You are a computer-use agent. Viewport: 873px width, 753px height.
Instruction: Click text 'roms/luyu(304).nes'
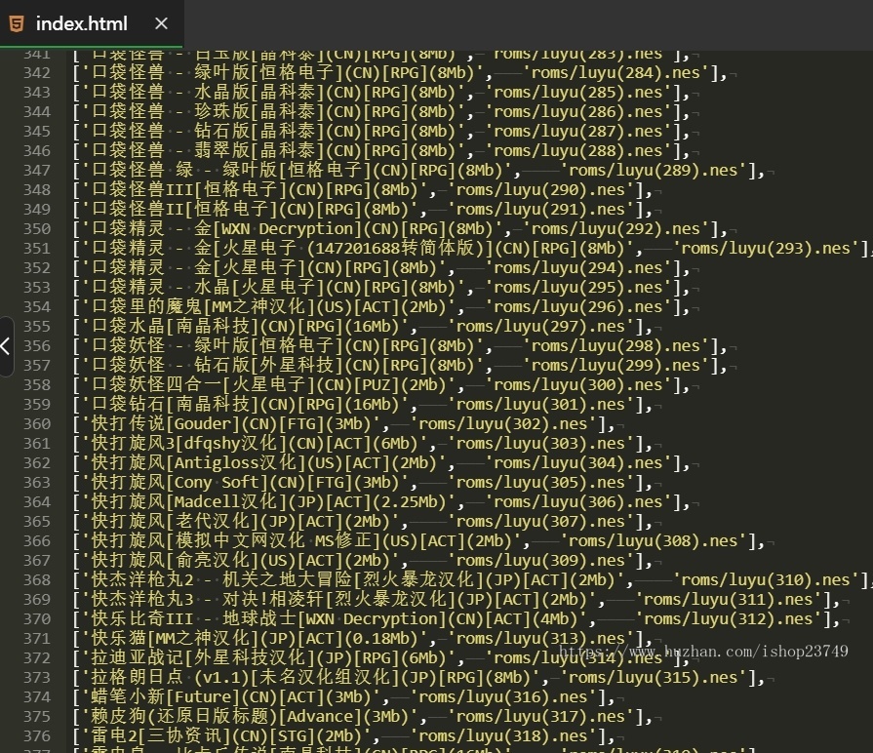[577, 463]
